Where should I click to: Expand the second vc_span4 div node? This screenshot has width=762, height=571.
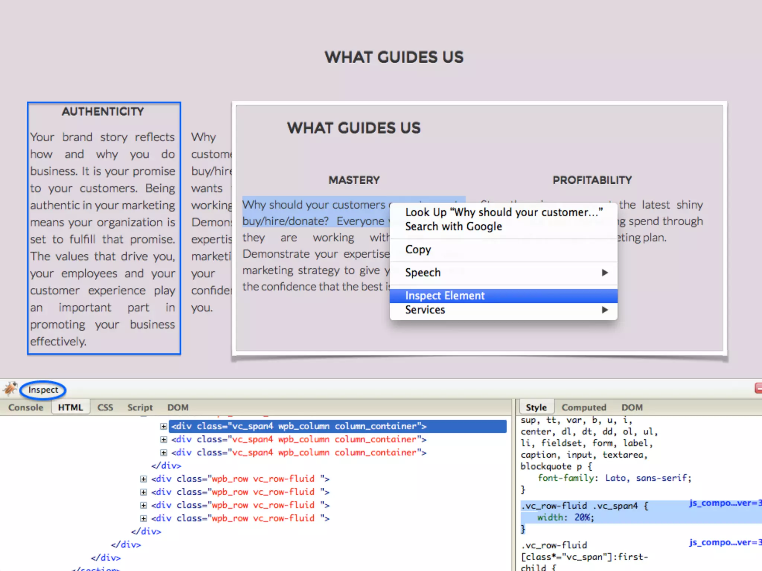click(x=163, y=439)
